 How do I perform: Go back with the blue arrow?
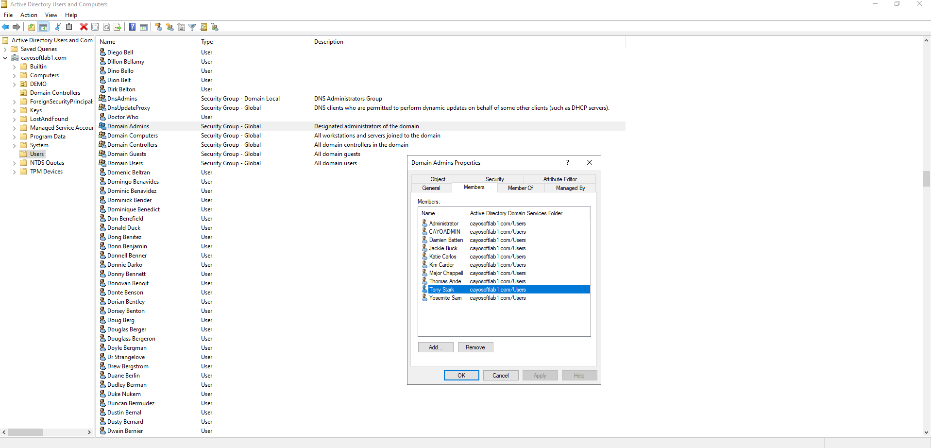[6, 27]
